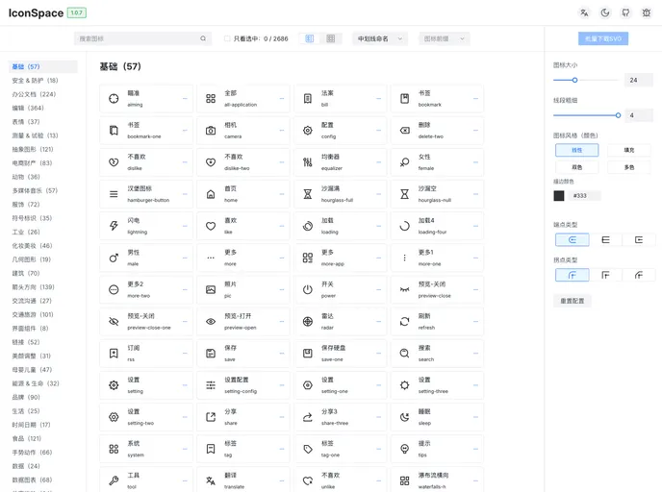This screenshot has height=492, width=662.
Task: Select the all-application icon card
Action: (x=243, y=98)
